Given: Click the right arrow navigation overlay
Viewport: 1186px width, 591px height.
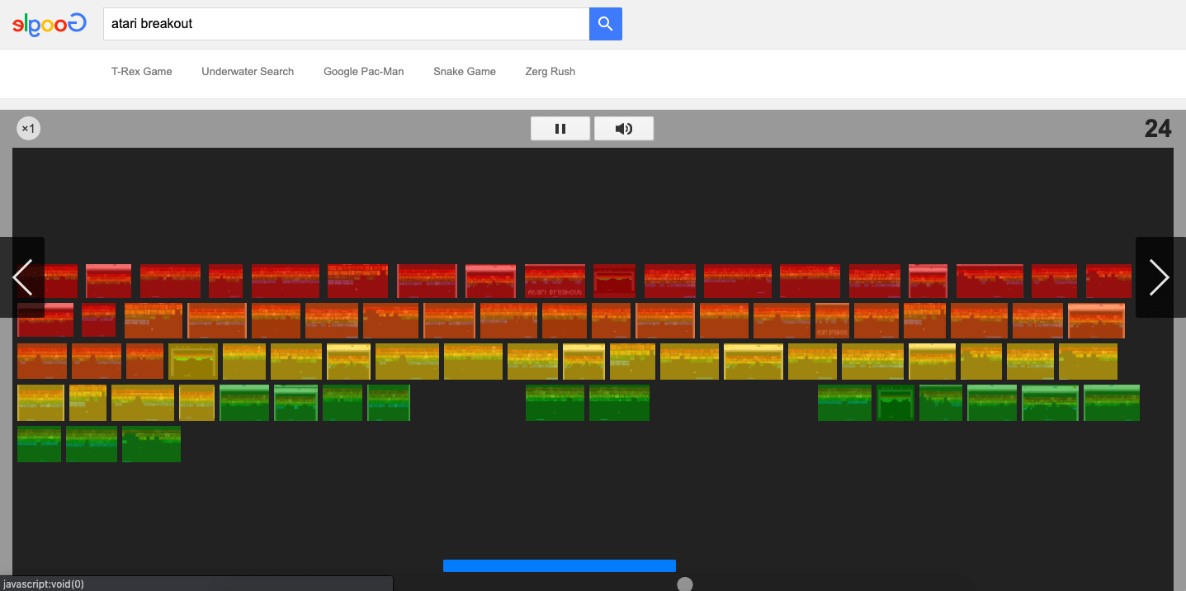Looking at the screenshot, I should [x=1160, y=277].
